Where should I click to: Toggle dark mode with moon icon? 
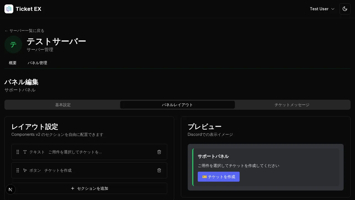point(345,9)
